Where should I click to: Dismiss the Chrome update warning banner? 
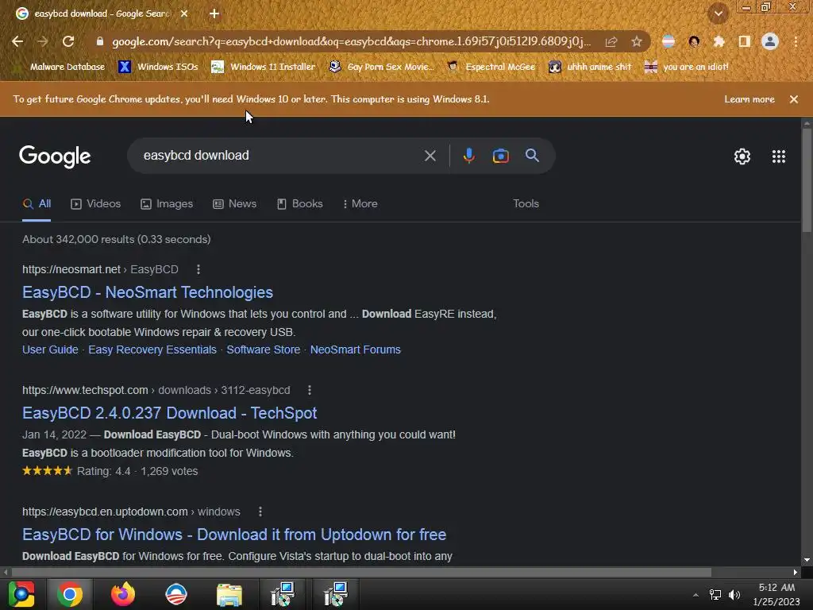(794, 99)
